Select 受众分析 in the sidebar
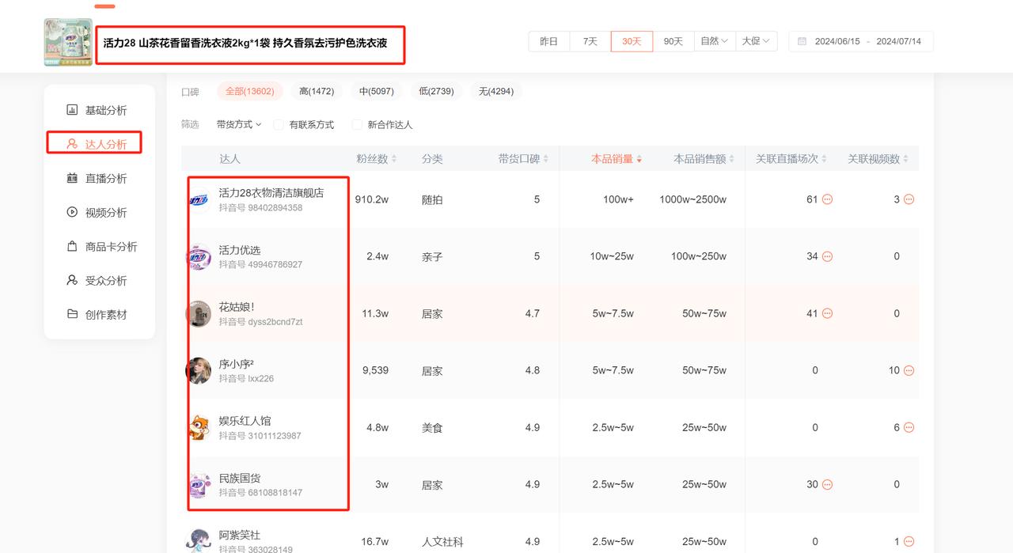Screen dimensions: 1013x553 (x=97, y=280)
